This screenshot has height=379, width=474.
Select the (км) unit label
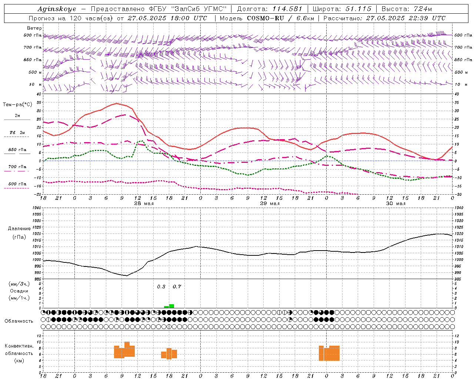coord(19,360)
